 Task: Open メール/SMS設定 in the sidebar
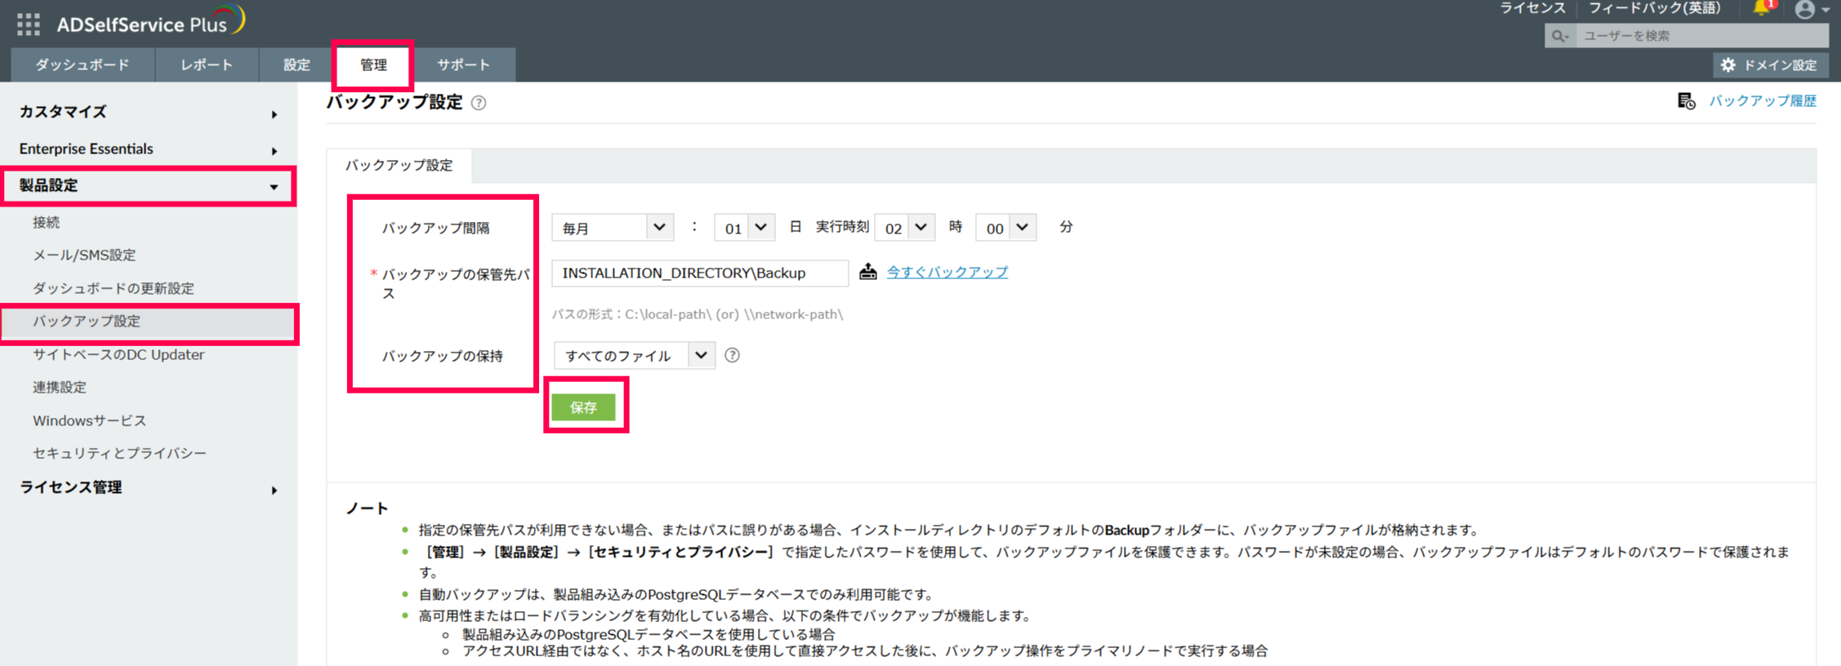tap(84, 255)
